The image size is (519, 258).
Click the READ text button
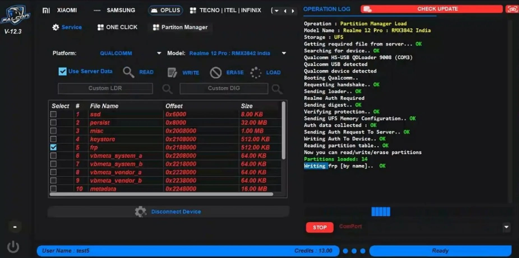click(146, 72)
